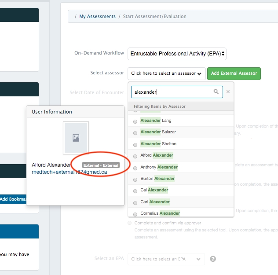
Task: Pick Anthony Alexander from the assessor list
Action: pyautogui.click(x=159, y=167)
